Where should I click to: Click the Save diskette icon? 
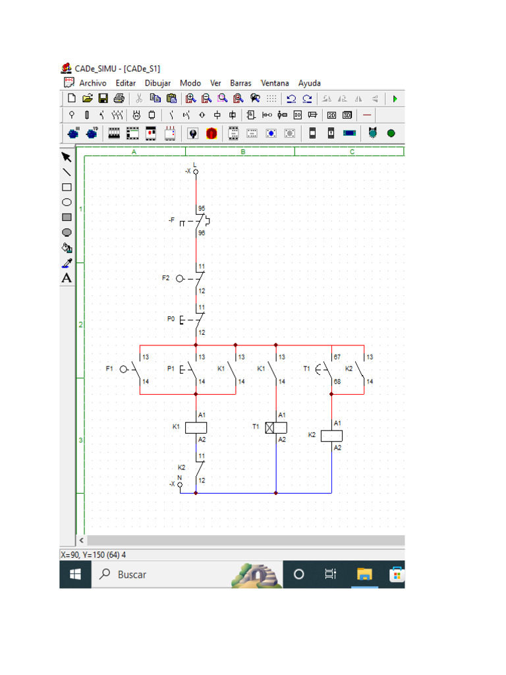click(103, 99)
